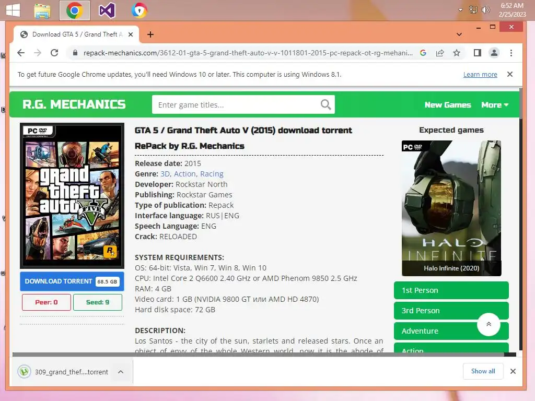Screen dimensions: 535x401
Task: Reload the current page
Action: pos(54,53)
